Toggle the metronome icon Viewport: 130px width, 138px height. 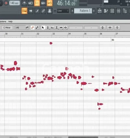point(24,3)
